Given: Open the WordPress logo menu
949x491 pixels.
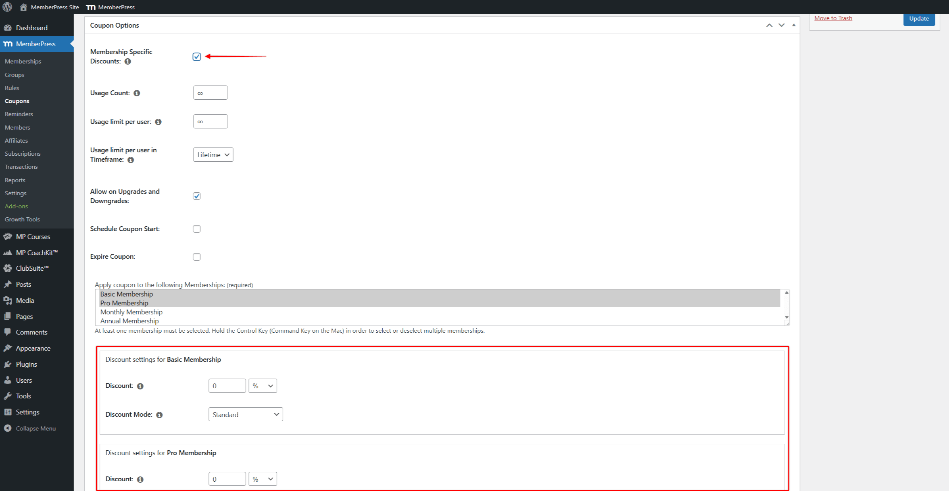Looking at the screenshot, I should tap(7, 7).
